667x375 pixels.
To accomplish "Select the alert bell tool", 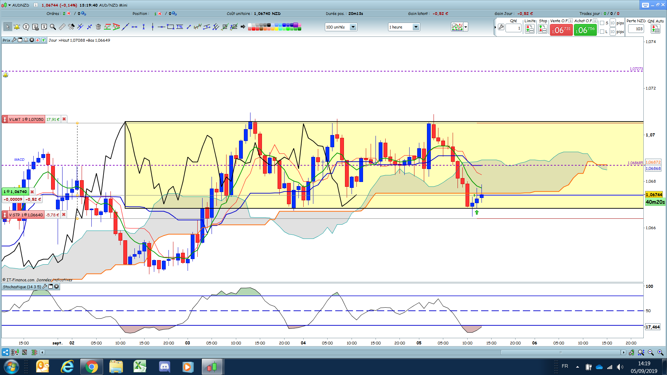I will [x=17, y=27].
